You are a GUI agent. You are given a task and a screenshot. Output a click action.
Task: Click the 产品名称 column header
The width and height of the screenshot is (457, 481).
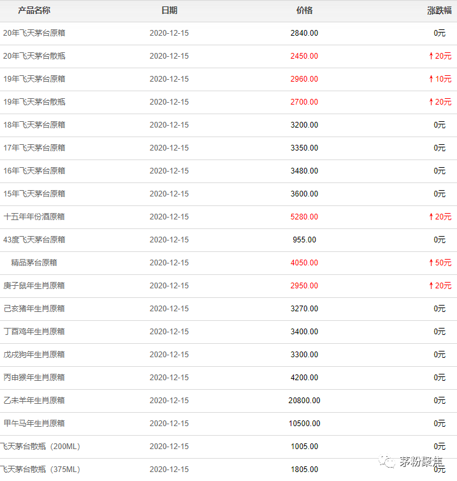(x=34, y=10)
